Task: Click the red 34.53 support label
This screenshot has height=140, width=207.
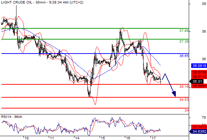Action: click(184, 99)
